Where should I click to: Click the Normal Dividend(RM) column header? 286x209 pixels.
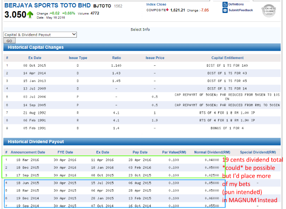point(212,152)
